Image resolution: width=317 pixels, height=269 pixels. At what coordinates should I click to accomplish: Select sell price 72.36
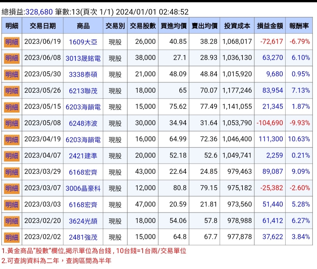[x=209, y=139]
